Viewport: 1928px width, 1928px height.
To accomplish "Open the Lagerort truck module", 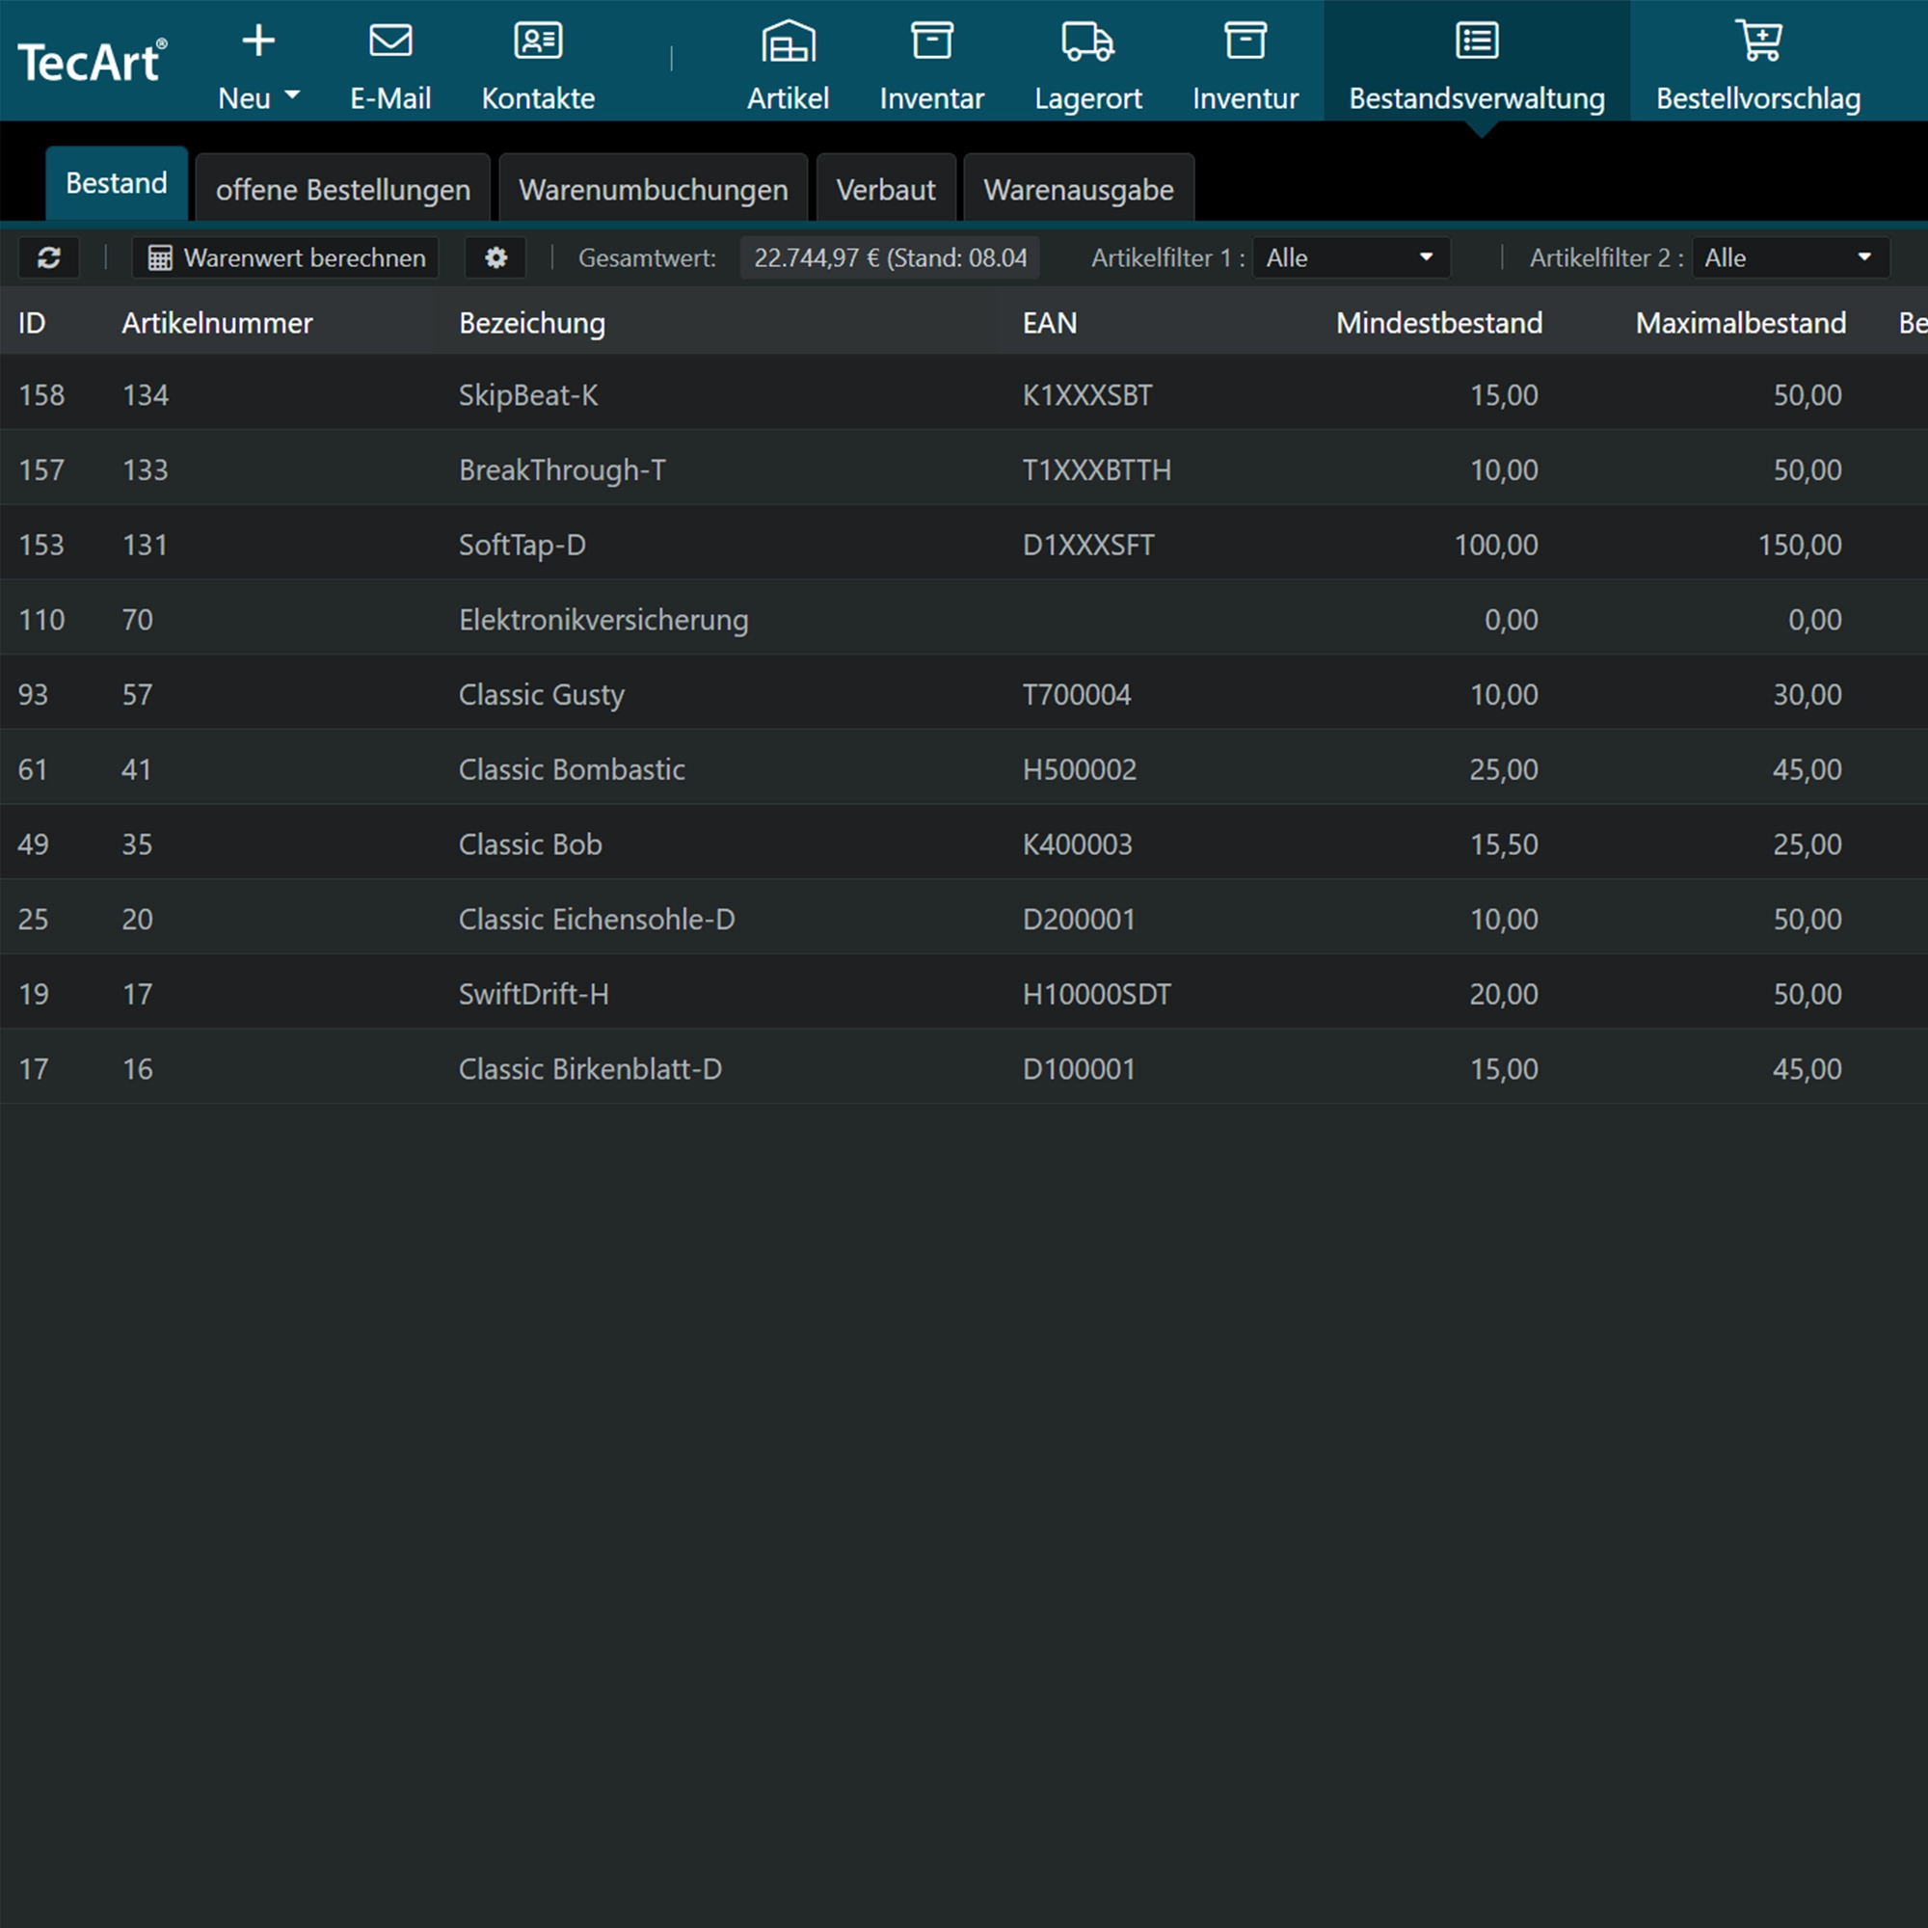I will point(1087,67).
